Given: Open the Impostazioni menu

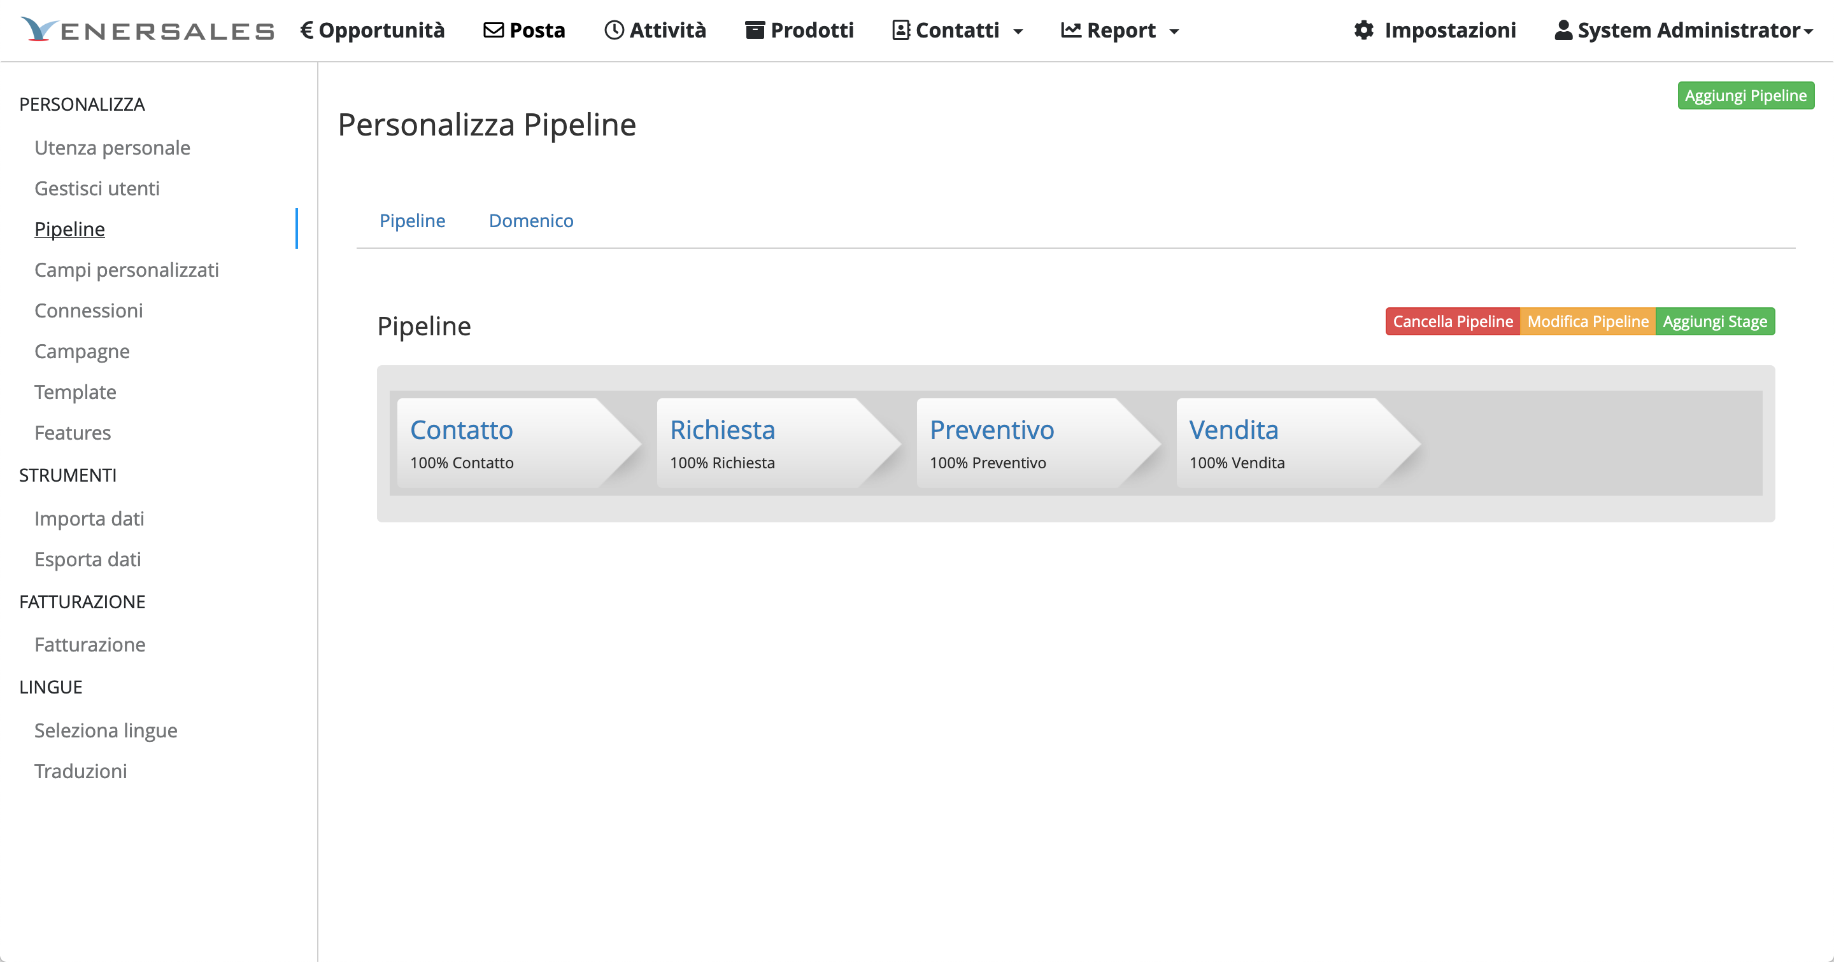Looking at the screenshot, I should (1435, 30).
